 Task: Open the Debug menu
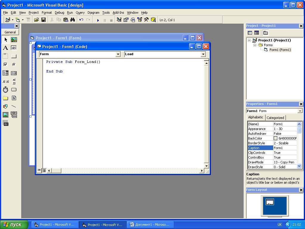click(59, 13)
